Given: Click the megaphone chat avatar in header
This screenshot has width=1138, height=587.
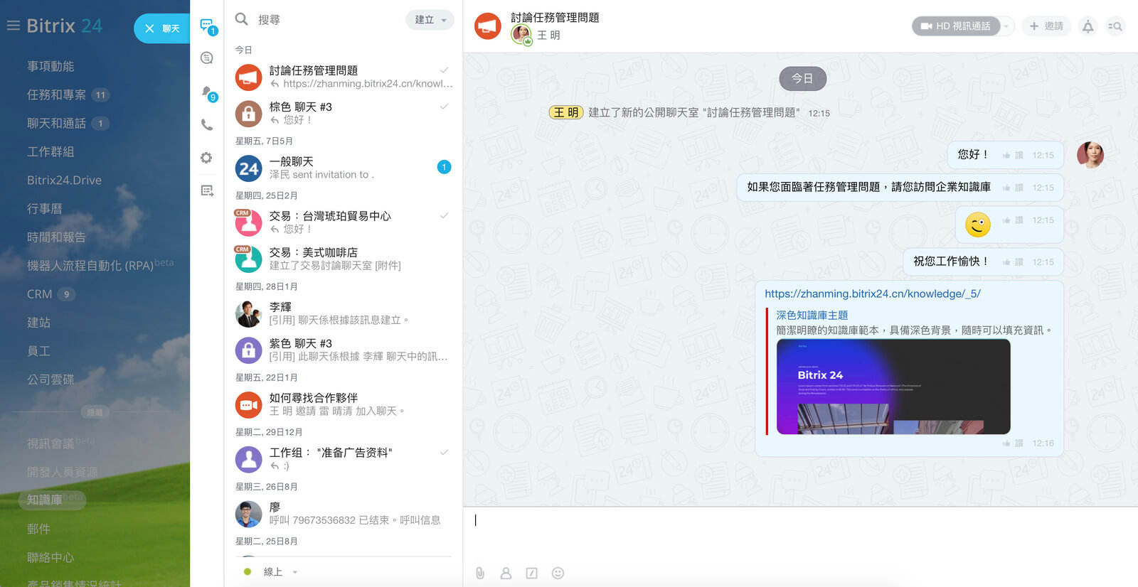Looking at the screenshot, I should click(x=488, y=27).
